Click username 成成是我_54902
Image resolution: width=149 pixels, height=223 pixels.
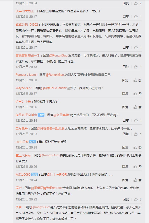pos(27,25)
